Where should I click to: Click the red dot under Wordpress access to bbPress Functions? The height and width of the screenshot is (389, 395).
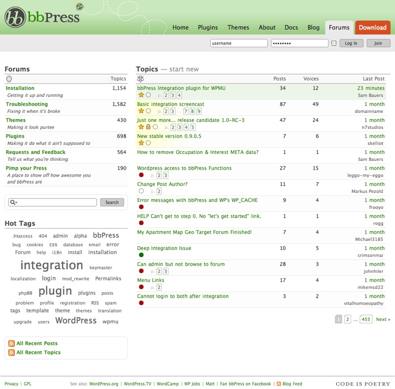click(x=141, y=175)
